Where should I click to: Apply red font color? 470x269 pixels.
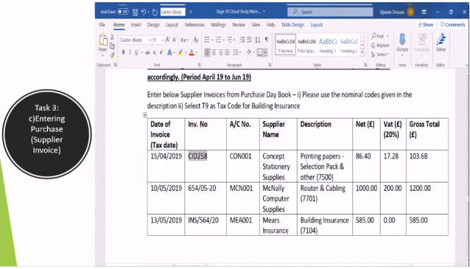coord(192,52)
